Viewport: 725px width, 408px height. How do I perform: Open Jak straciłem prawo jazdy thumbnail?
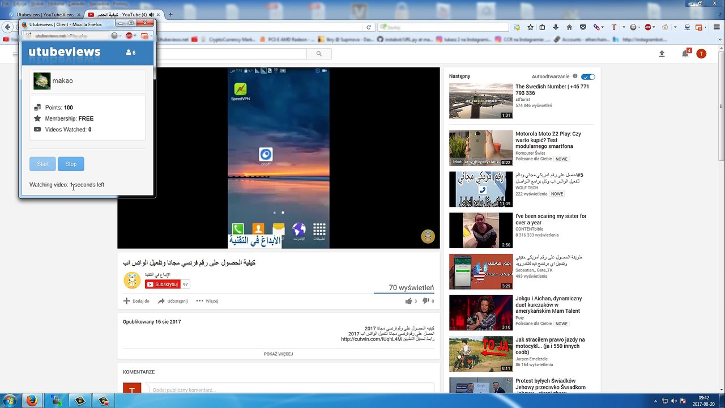(x=481, y=354)
